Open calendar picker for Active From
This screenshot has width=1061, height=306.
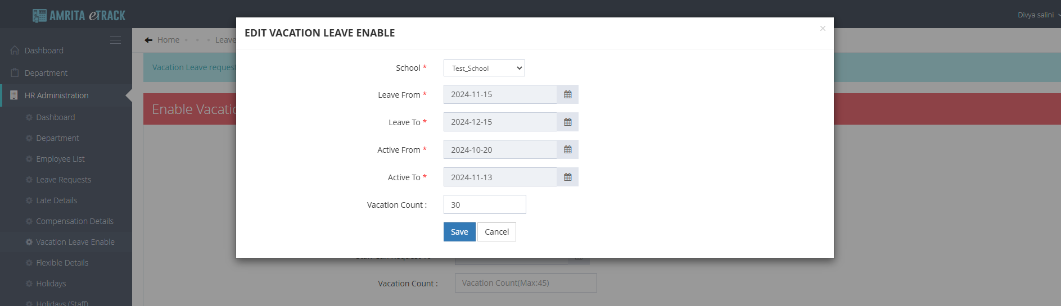(567, 150)
